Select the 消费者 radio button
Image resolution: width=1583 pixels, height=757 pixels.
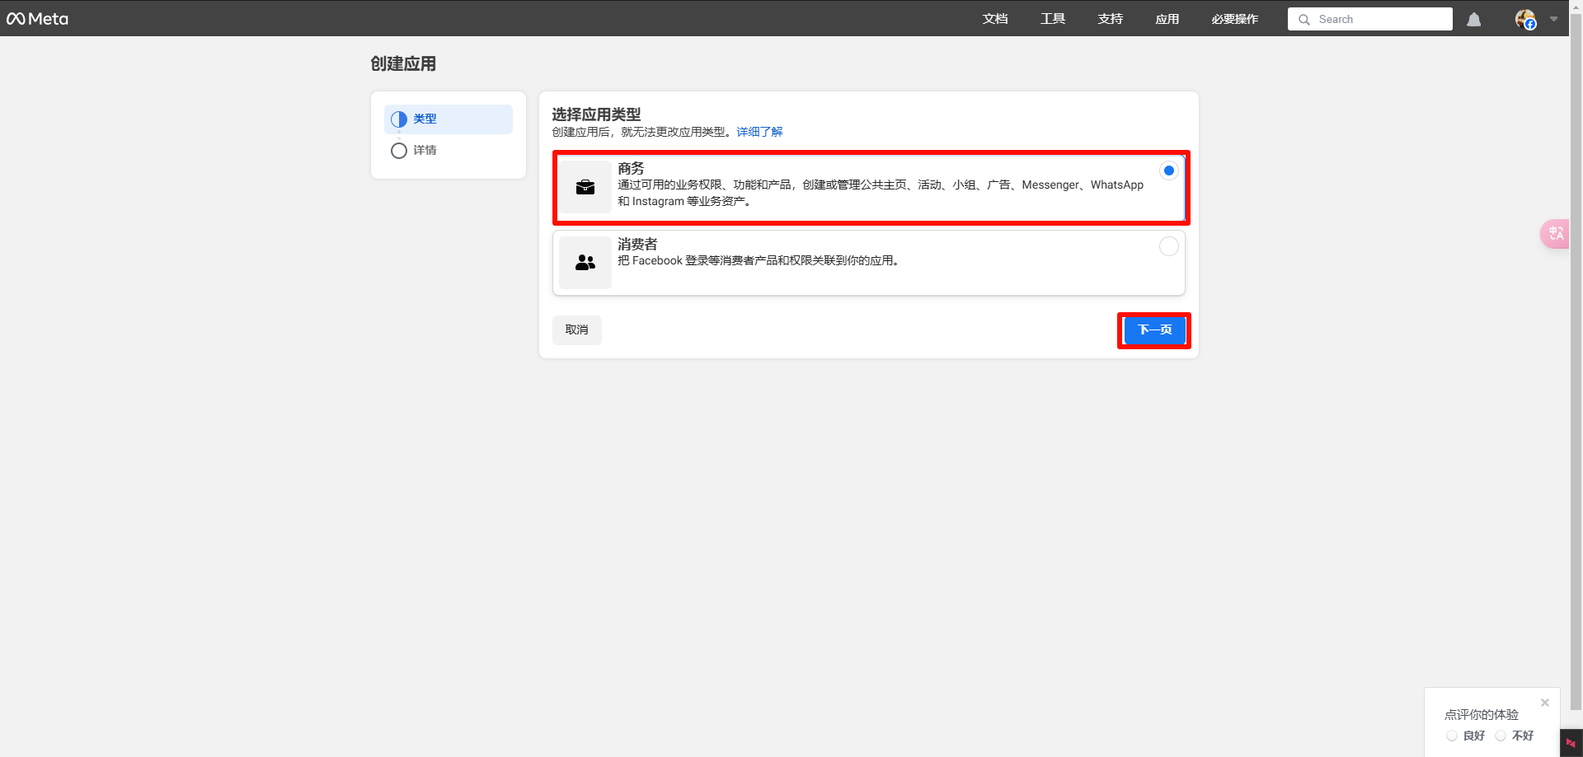tap(1168, 246)
